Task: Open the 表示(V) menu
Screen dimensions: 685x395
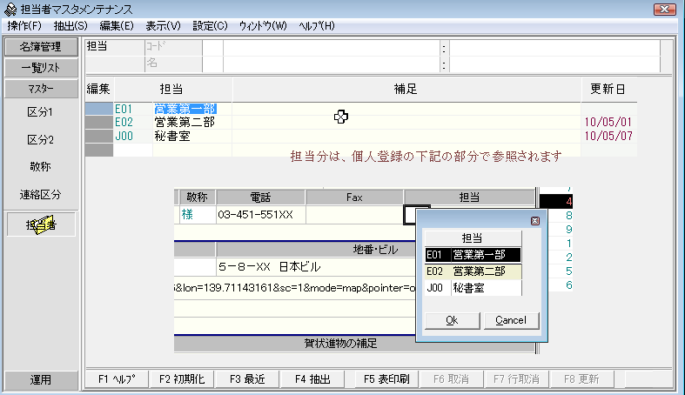Action: (x=163, y=26)
